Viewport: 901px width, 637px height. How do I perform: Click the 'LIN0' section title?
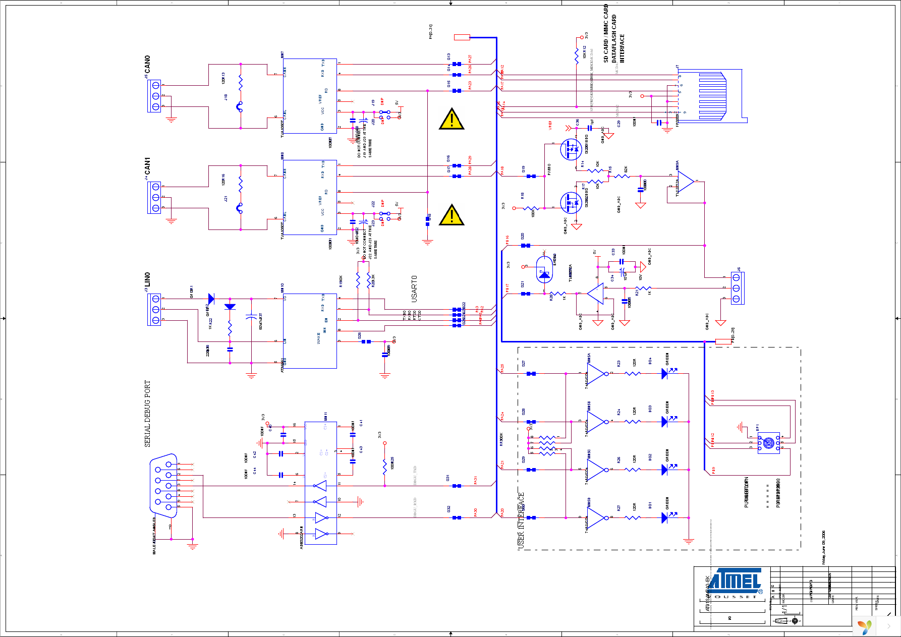147,279
